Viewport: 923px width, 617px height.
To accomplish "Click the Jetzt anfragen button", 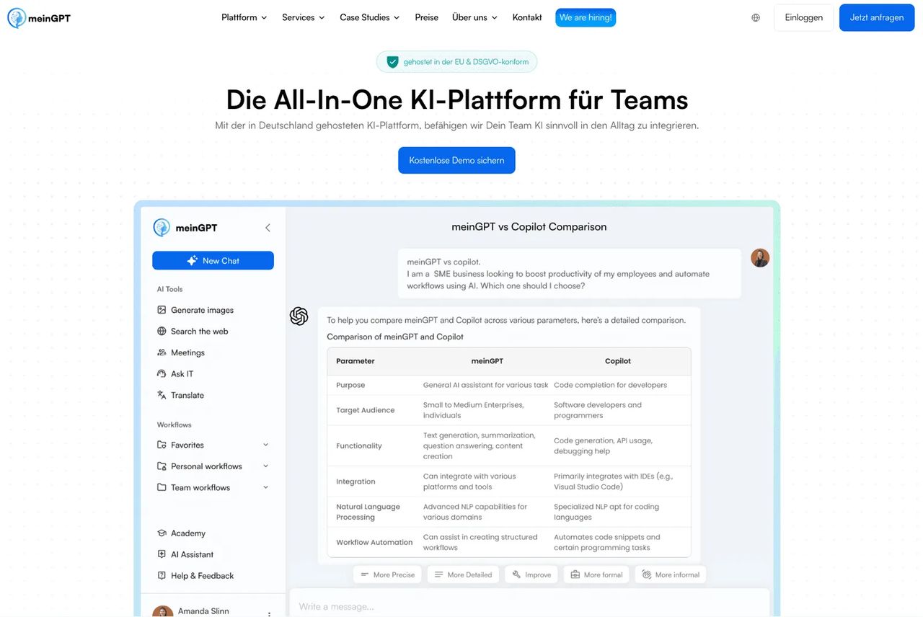I will 877,18.
